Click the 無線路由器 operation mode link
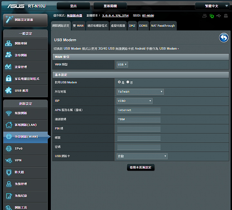232x210 pixels. [74, 16]
